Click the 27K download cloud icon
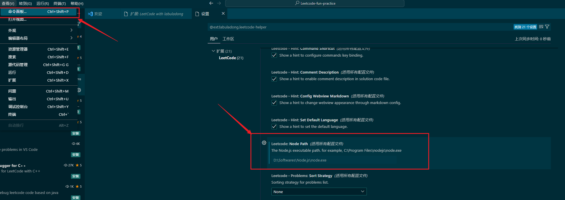 pos(65,165)
